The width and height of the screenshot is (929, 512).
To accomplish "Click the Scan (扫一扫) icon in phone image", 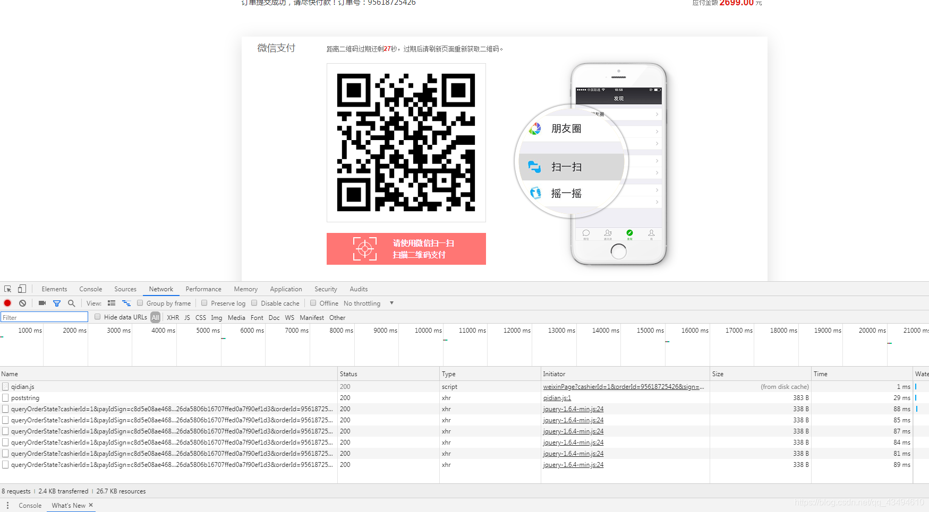I will tap(534, 167).
